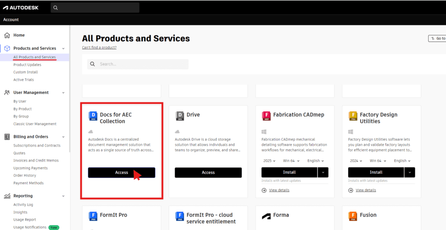446x230 pixels.
Task: Collapse the Products and Services section chevron
Action: tap(64, 49)
